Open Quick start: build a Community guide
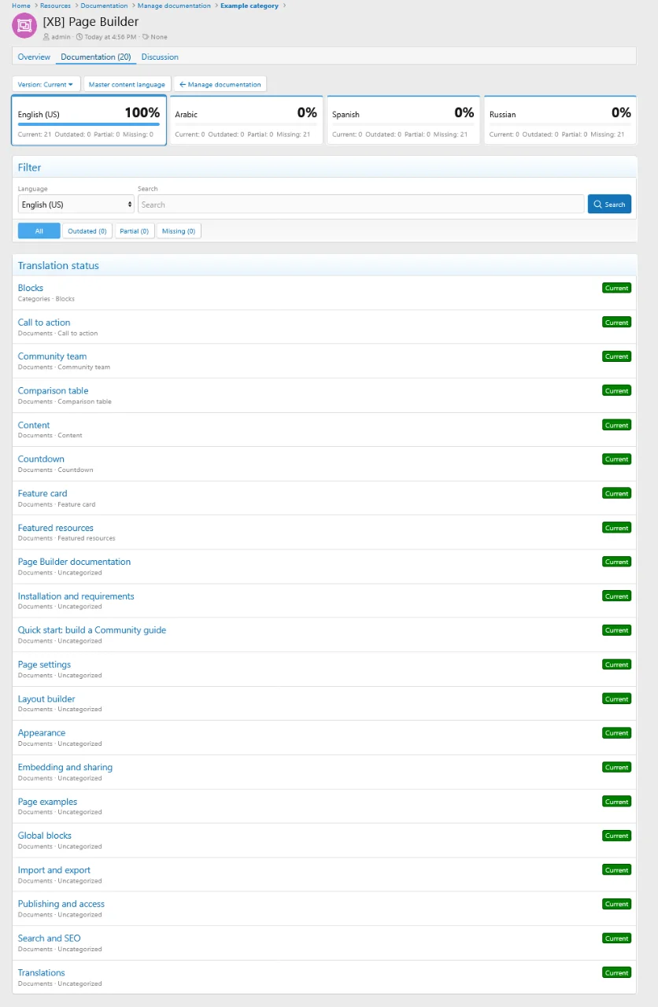The height and width of the screenshot is (1007, 658). [x=92, y=630]
